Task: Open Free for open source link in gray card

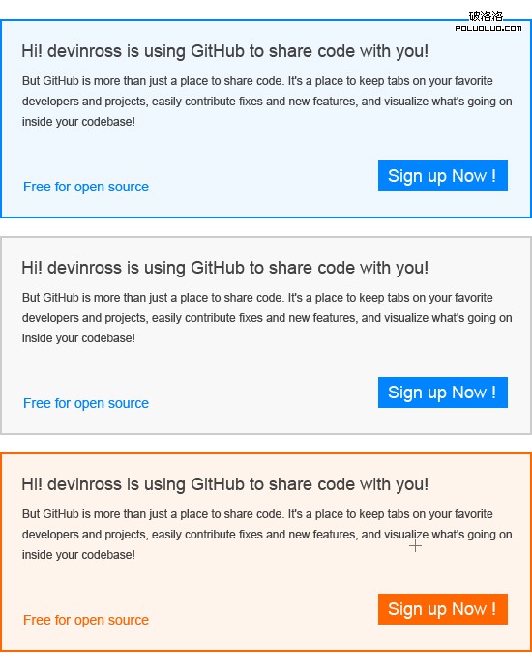Action: pyautogui.click(x=86, y=403)
